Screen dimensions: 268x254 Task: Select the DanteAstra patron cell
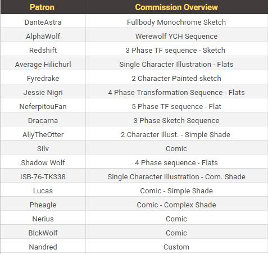click(x=43, y=21)
